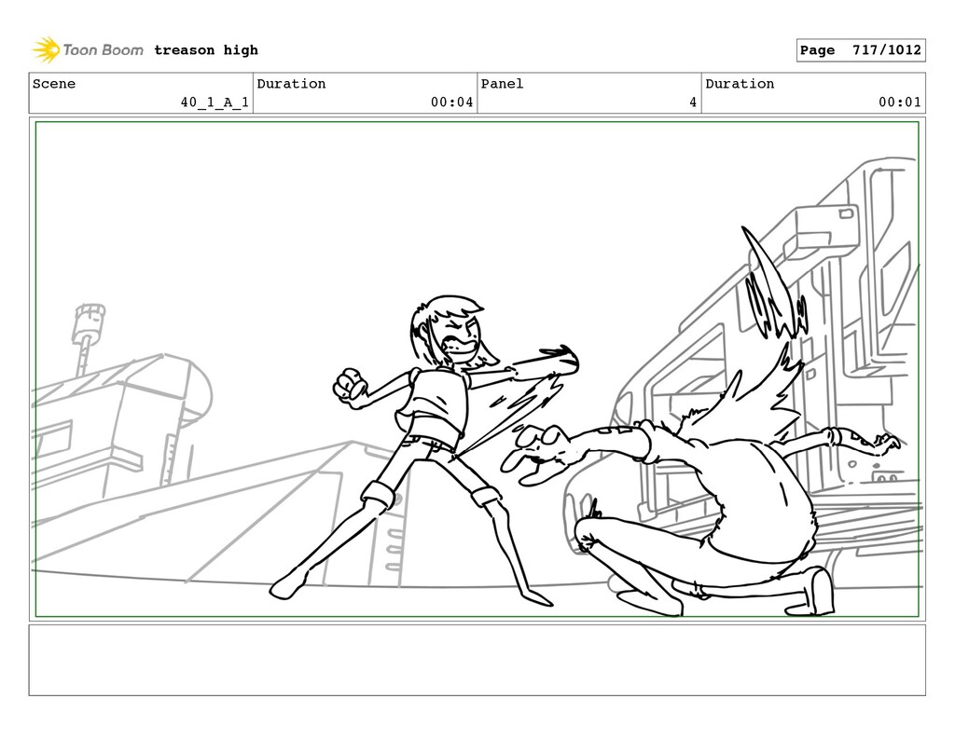Click the panel Duration value 00:01

click(x=900, y=103)
